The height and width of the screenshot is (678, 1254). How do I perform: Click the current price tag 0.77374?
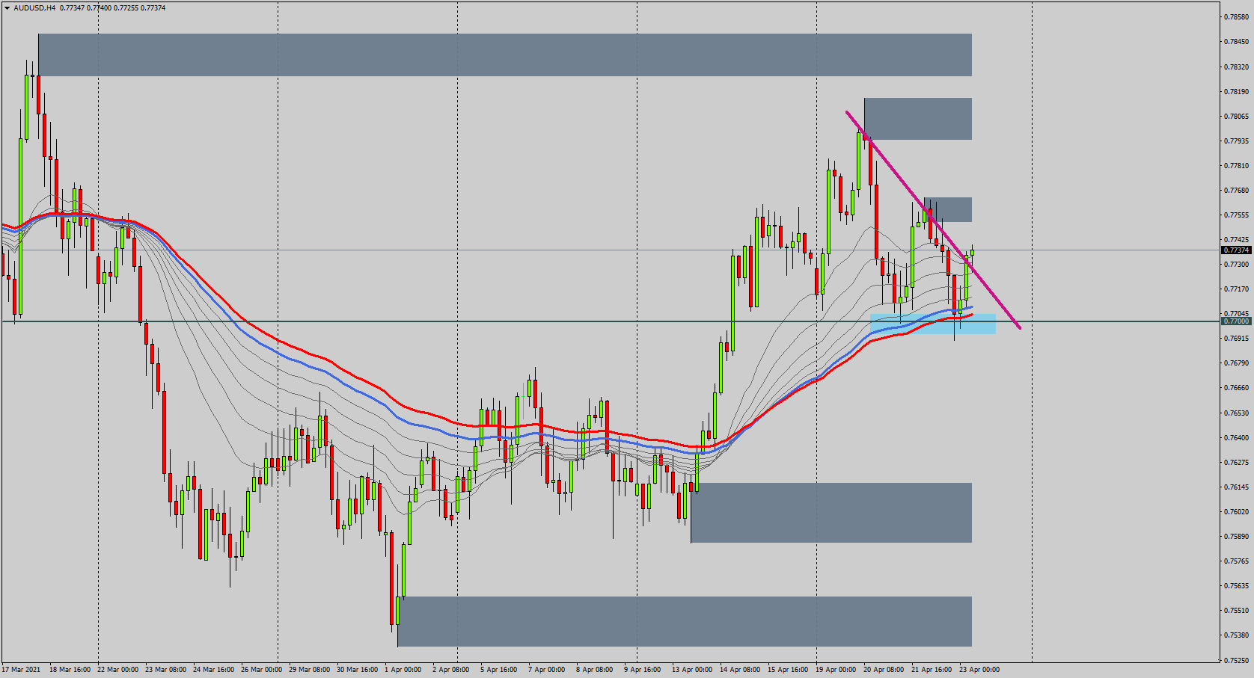[x=1236, y=250]
